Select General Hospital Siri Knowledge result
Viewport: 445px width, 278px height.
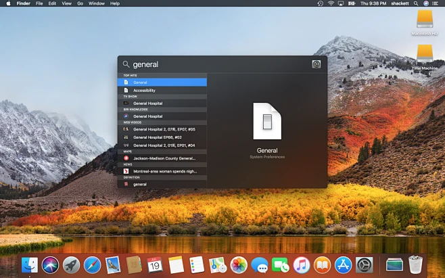click(162, 116)
